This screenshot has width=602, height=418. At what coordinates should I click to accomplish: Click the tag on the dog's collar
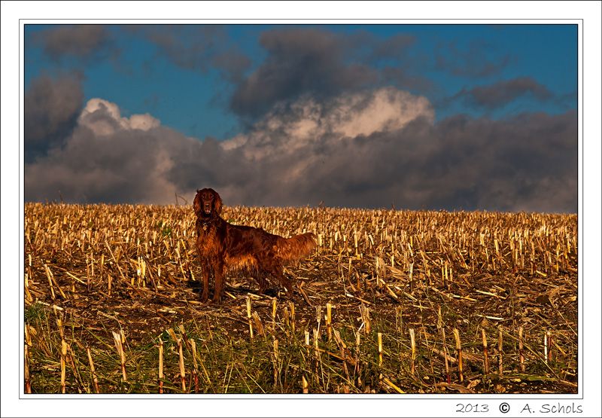(x=205, y=227)
